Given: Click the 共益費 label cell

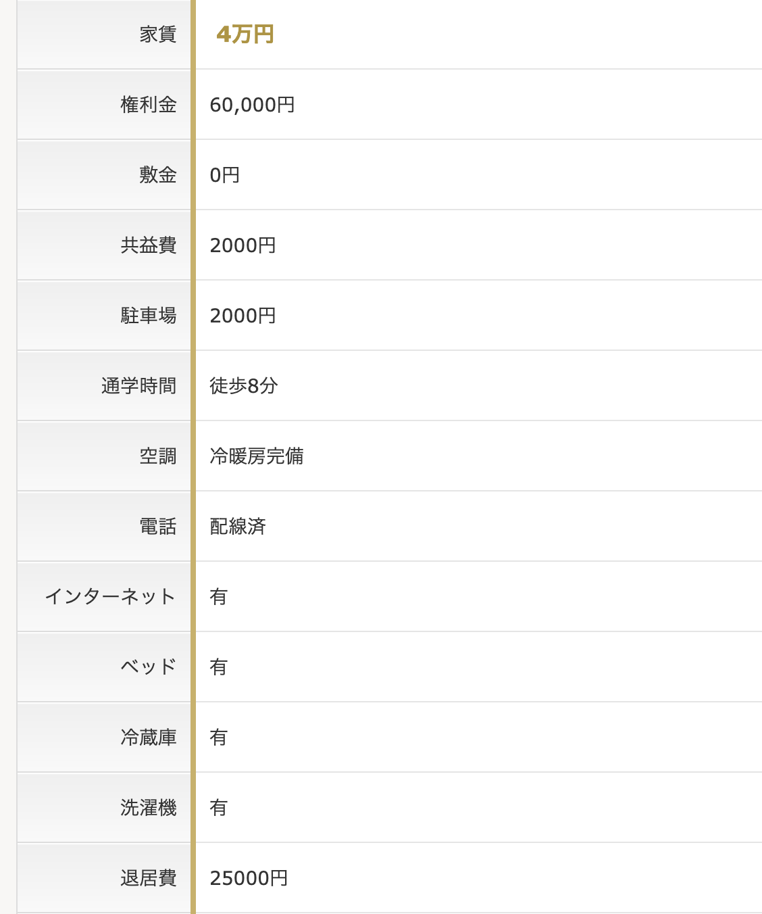Looking at the screenshot, I should pos(149,245).
